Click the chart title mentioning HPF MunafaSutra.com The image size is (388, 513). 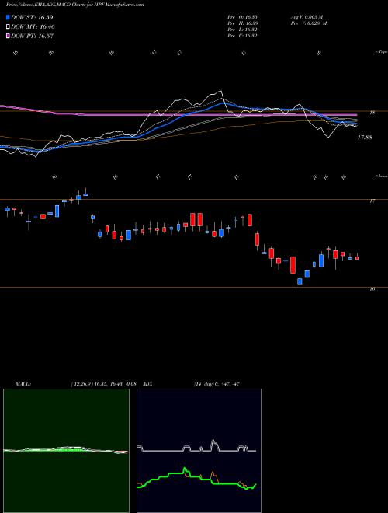click(74, 5)
